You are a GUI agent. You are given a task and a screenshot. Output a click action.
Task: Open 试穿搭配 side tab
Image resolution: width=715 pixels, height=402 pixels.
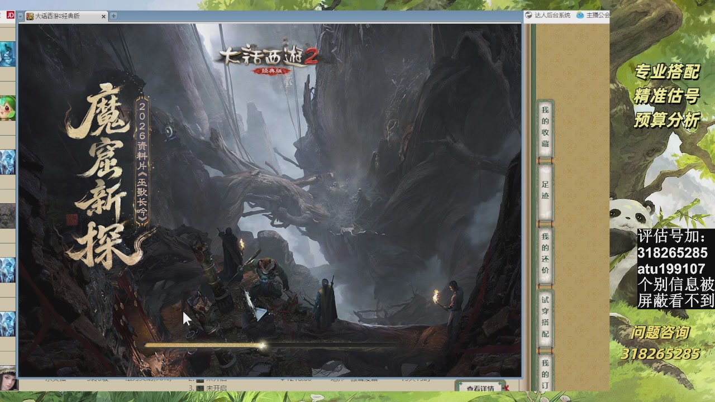[x=545, y=318]
